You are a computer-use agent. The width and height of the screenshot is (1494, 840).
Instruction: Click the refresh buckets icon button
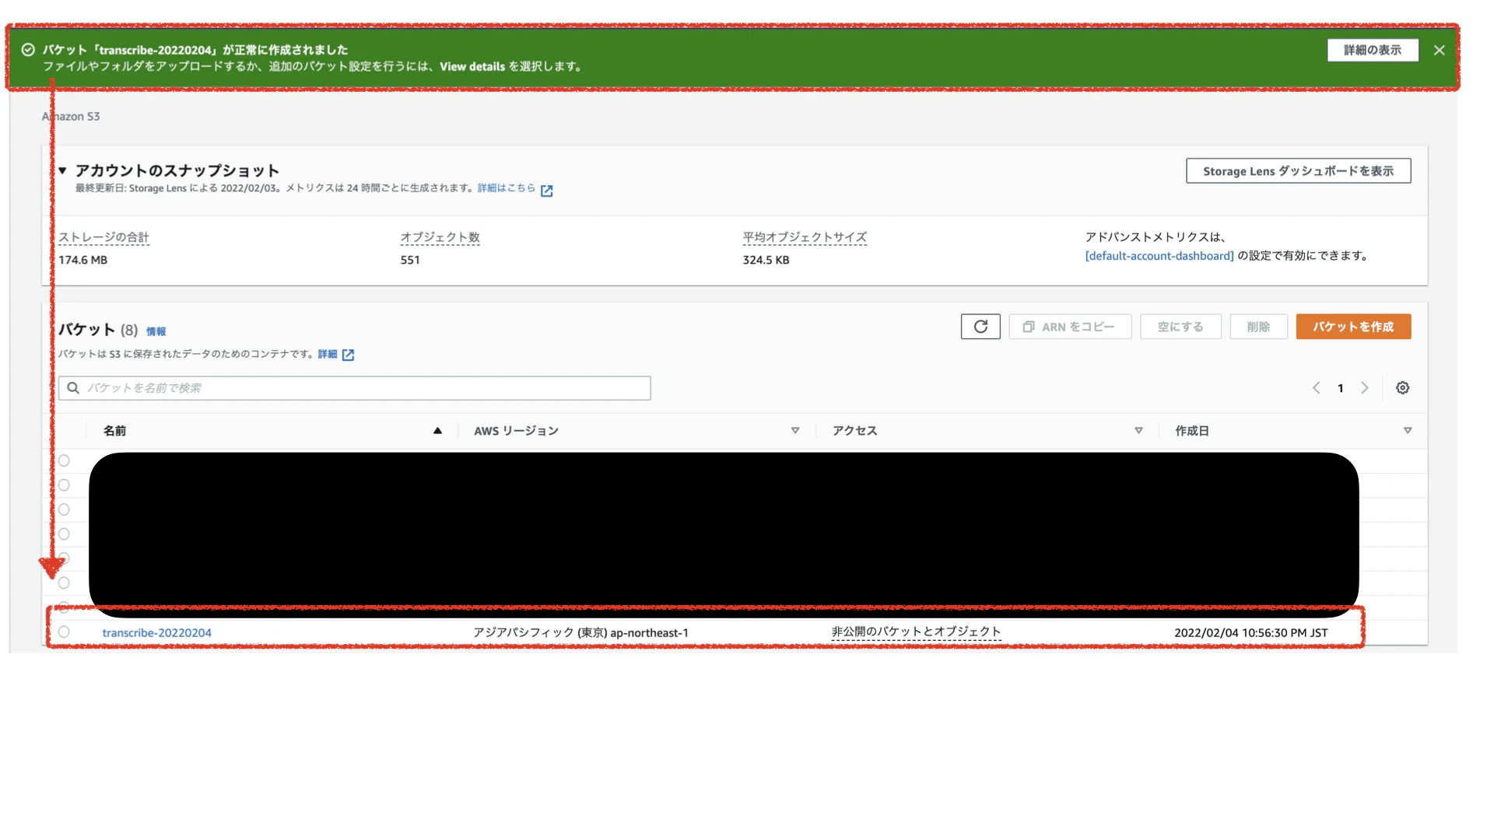point(980,327)
